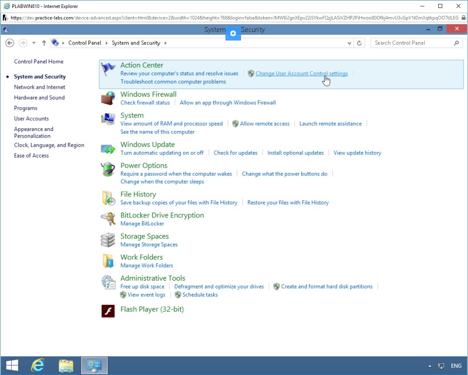The image size is (468, 375).
Task: Open Launch remote assistance link
Action: tap(330, 123)
